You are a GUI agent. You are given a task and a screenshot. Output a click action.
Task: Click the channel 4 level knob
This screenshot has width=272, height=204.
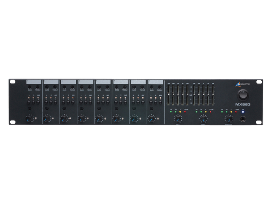pos(80,119)
